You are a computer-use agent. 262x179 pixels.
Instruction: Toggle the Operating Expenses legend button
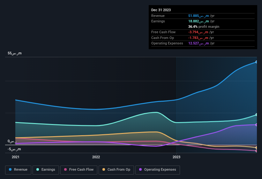pos(158,170)
